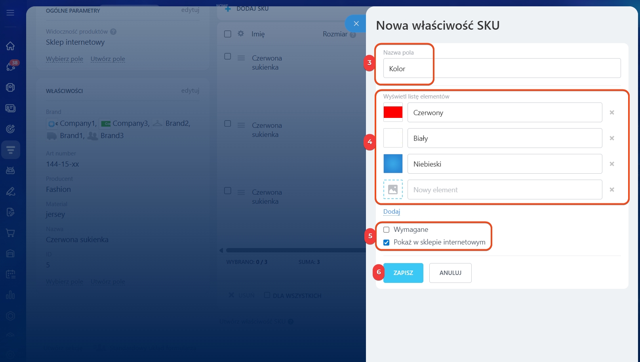
Task: Click image placeholder for new element
Action: (x=393, y=190)
